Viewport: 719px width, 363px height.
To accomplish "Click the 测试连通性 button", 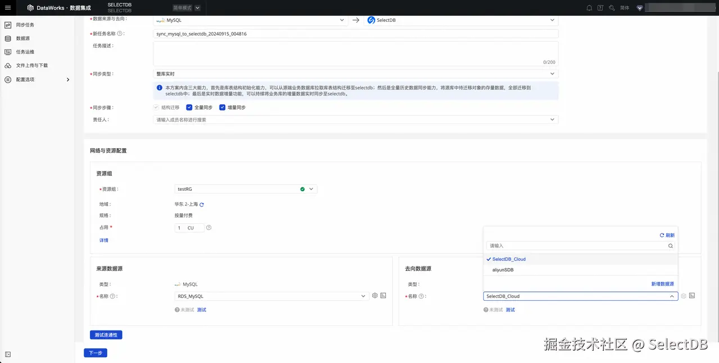I will [106, 334].
